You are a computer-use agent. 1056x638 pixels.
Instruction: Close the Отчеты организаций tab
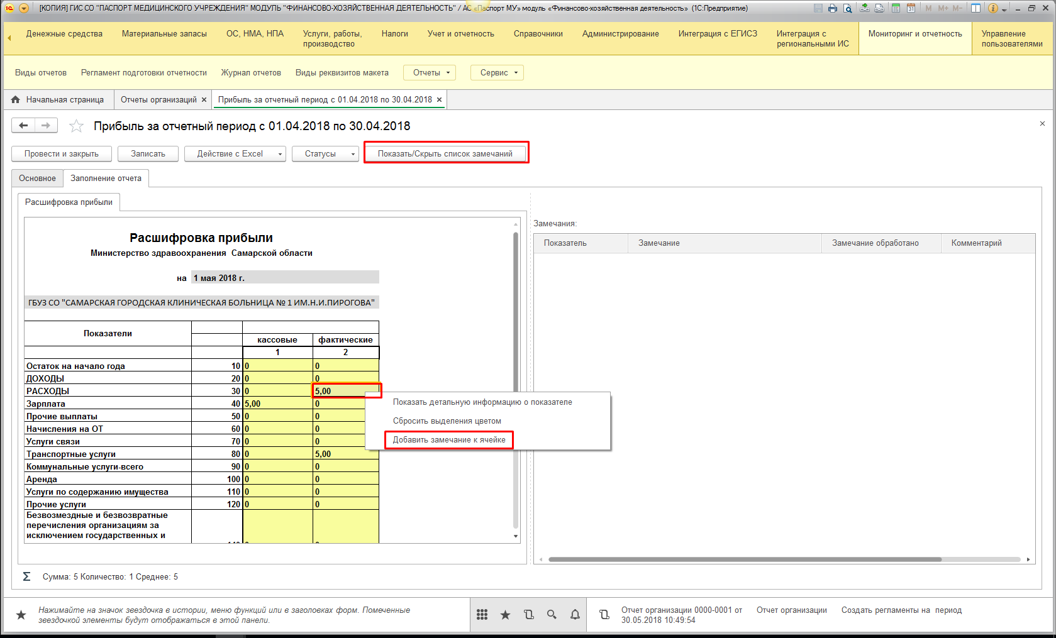pos(203,99)
